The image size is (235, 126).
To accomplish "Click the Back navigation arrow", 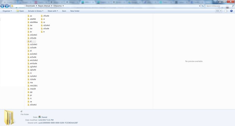I will coord(2,6).
